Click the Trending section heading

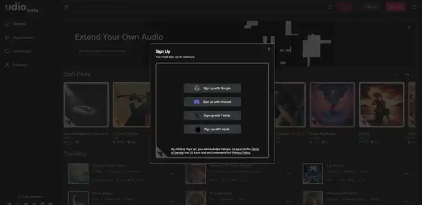pos(74,154)
